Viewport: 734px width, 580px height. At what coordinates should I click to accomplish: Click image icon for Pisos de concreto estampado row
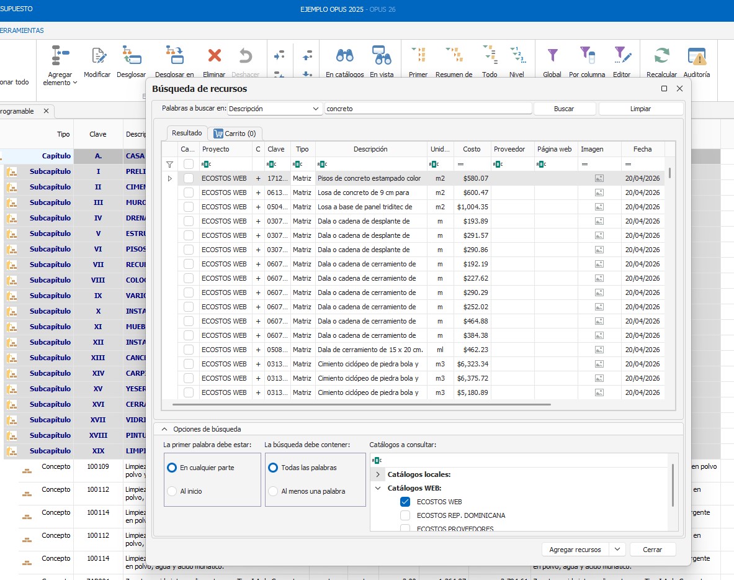(599, 178)
